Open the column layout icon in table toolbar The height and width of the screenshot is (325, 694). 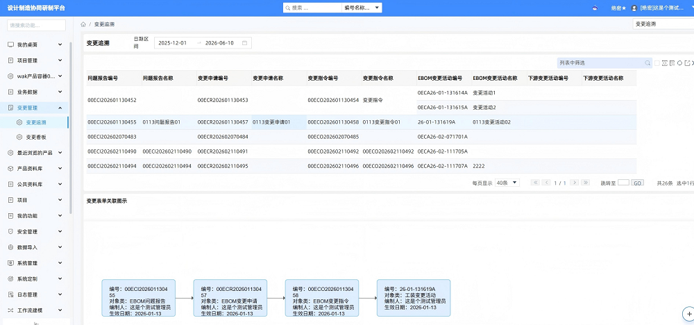click(672, 63)
